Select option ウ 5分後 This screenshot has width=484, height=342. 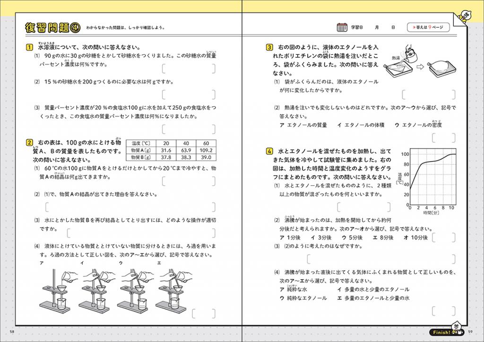coord(352,238)
